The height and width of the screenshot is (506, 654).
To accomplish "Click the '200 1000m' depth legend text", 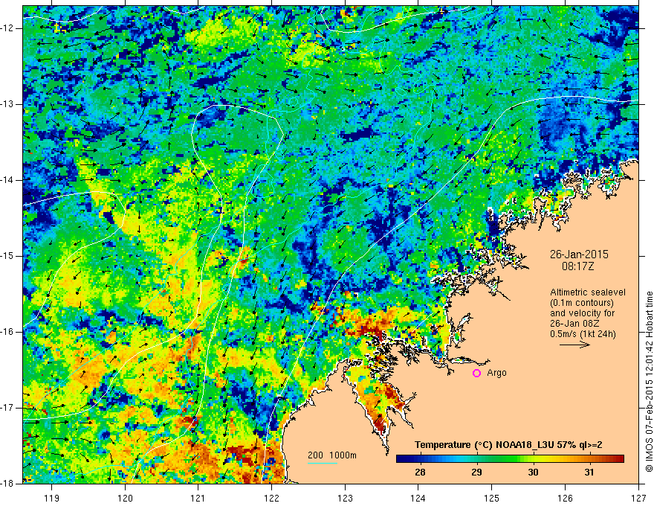I will click(332, 455).
